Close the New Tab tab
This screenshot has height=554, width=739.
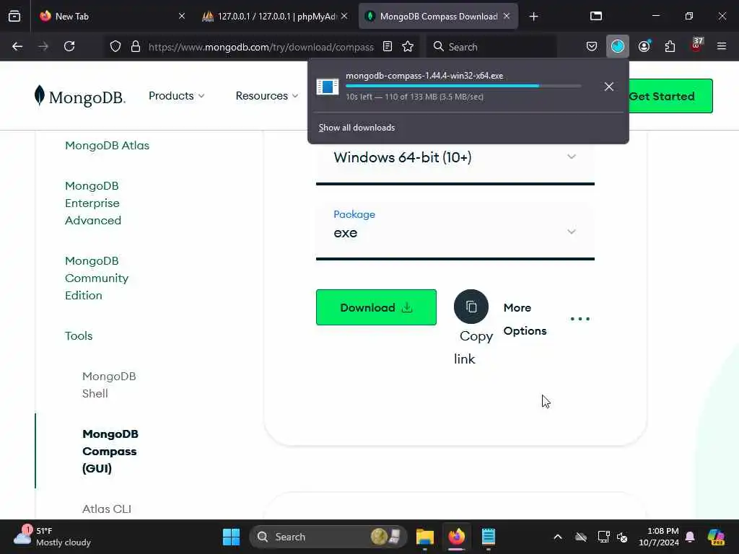[182, 16]
